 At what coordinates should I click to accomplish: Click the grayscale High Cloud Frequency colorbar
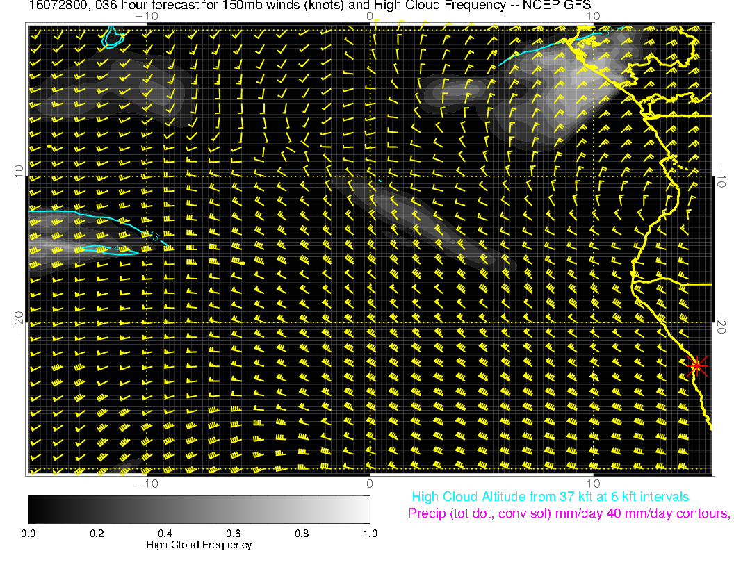pyautogui.click(x=199, y=509)
